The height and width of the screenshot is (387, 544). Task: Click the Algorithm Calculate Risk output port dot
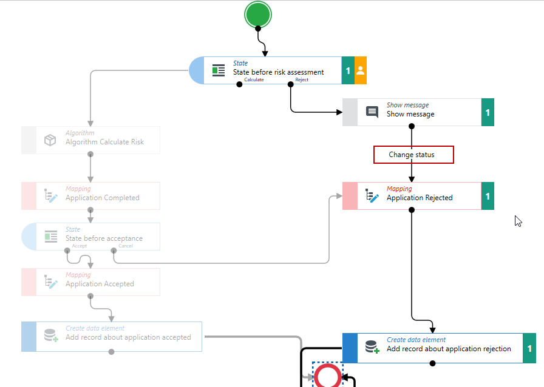click(x=90, y=154)
